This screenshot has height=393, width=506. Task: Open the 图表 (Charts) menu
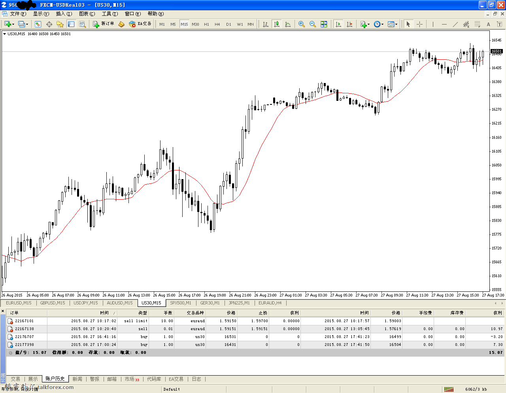pos(87,14)
